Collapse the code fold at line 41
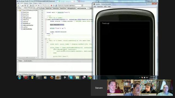Image resolution: width=175 pixels, height=98 pixels. [x=46, y=39]
